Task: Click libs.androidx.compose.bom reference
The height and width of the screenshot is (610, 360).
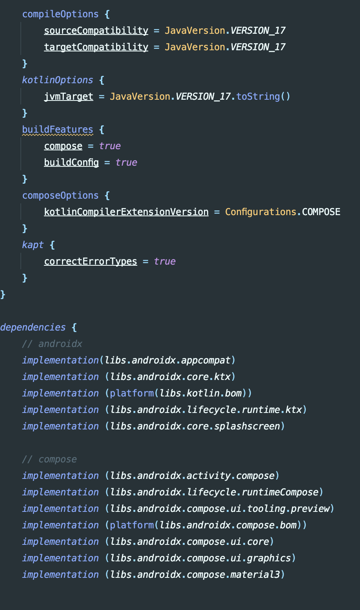Action: point(228,525)
